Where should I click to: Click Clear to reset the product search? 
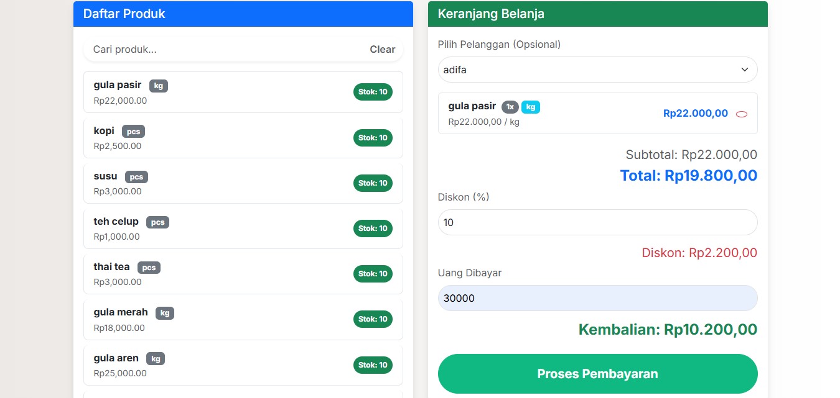tap(382, 49)
